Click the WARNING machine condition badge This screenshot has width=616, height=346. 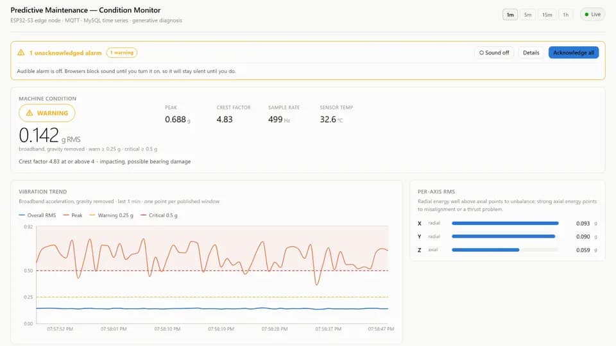pyautogui.click(x=47, y=113)
